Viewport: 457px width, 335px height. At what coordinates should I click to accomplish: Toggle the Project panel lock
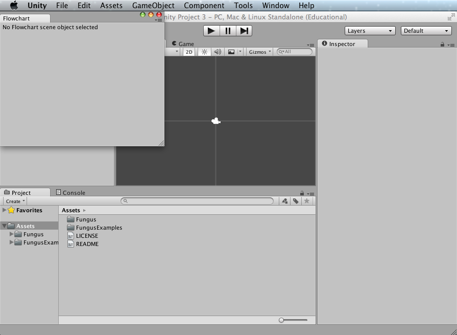click(302, 193)
